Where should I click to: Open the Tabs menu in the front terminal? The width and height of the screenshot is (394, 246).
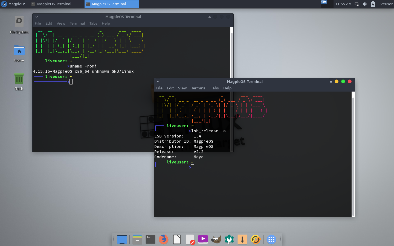[x=215, y=88]
